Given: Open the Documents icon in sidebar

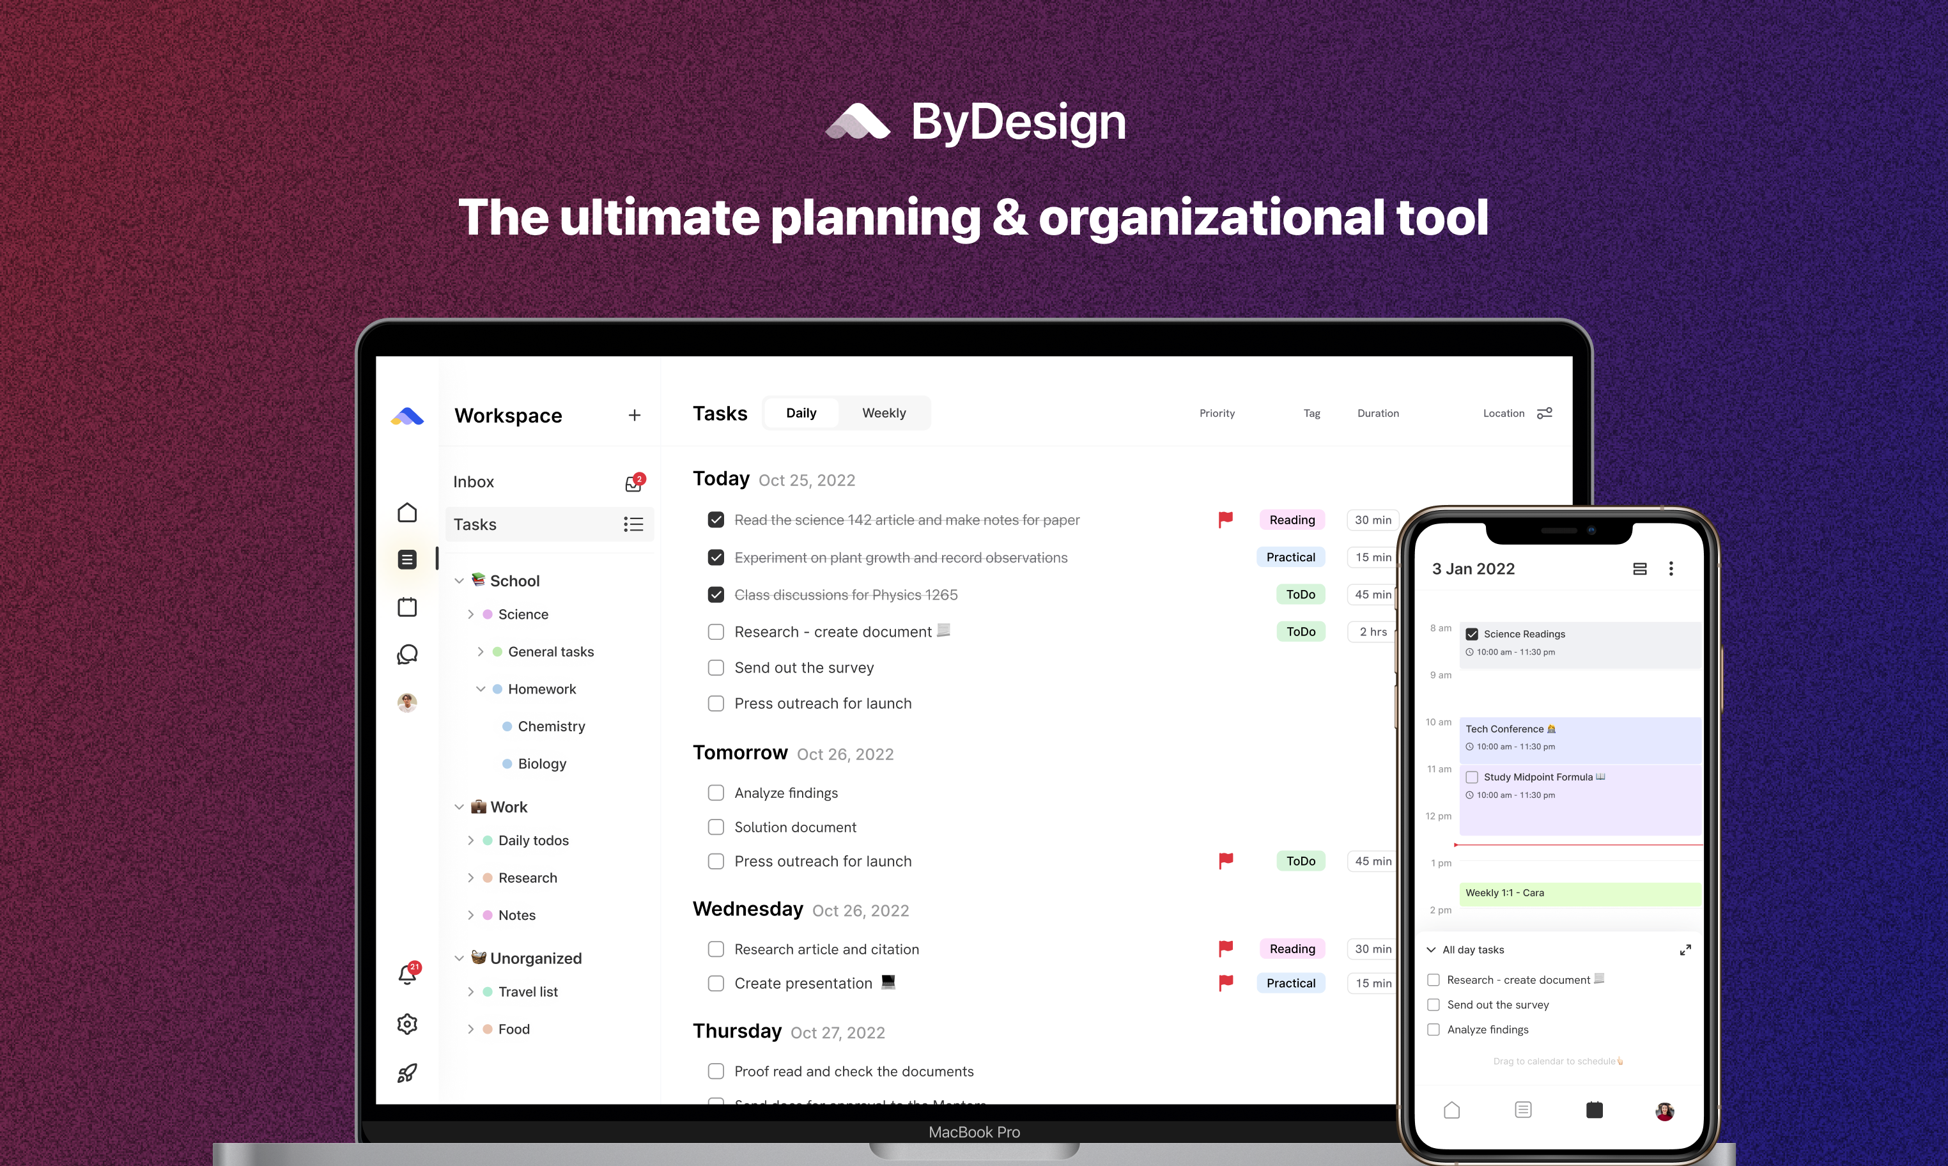Looking at the screenshot, I should tap(404, 558).
